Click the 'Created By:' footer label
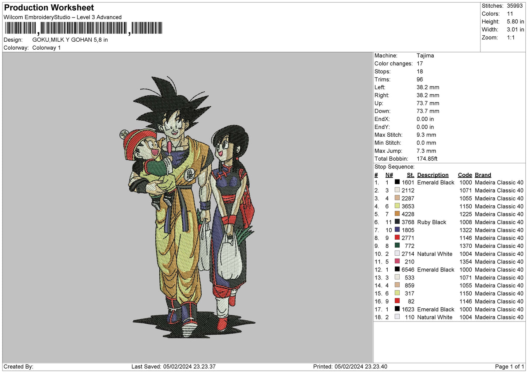 coord(18,367)
